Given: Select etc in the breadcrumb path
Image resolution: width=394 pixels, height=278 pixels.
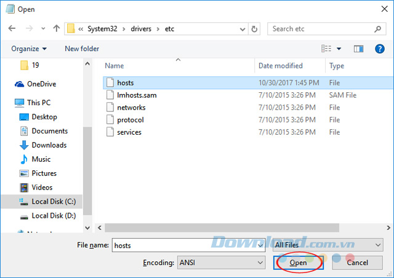Looking at the screenshot, I should (x=170, y=29).
